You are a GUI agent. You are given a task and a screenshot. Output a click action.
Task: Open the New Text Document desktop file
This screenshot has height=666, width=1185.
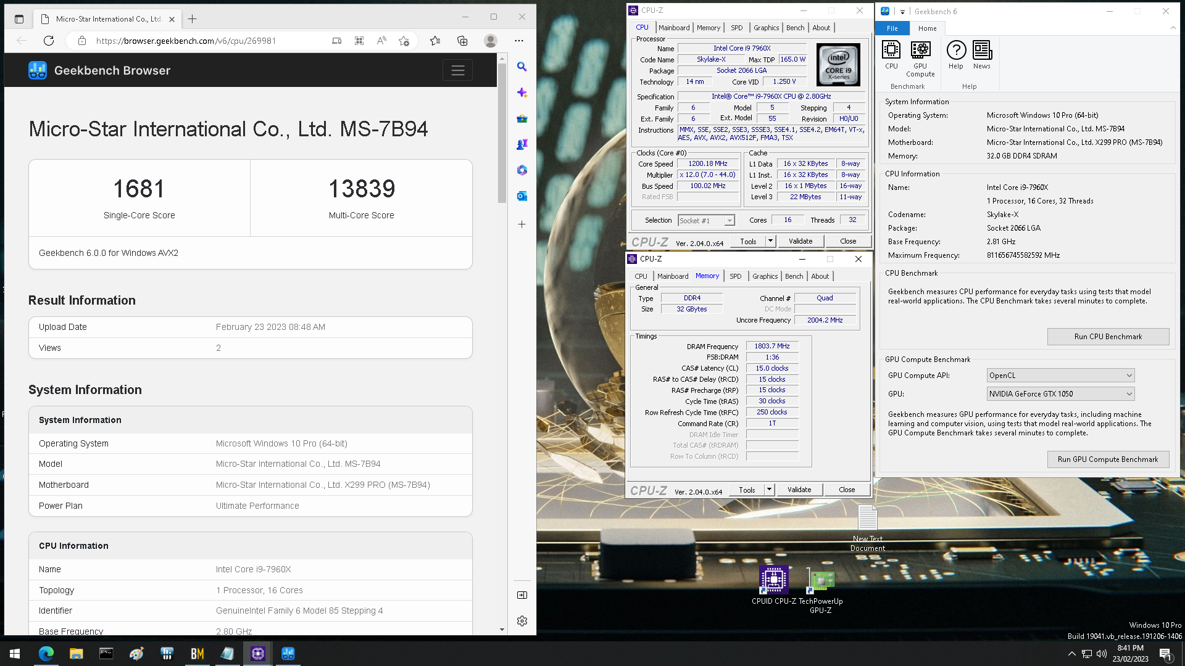pyautogui.click(x=868, y=528)
